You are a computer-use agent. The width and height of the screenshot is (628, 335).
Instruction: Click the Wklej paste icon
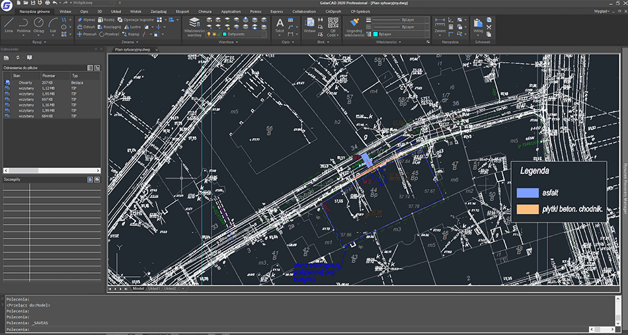479,24
